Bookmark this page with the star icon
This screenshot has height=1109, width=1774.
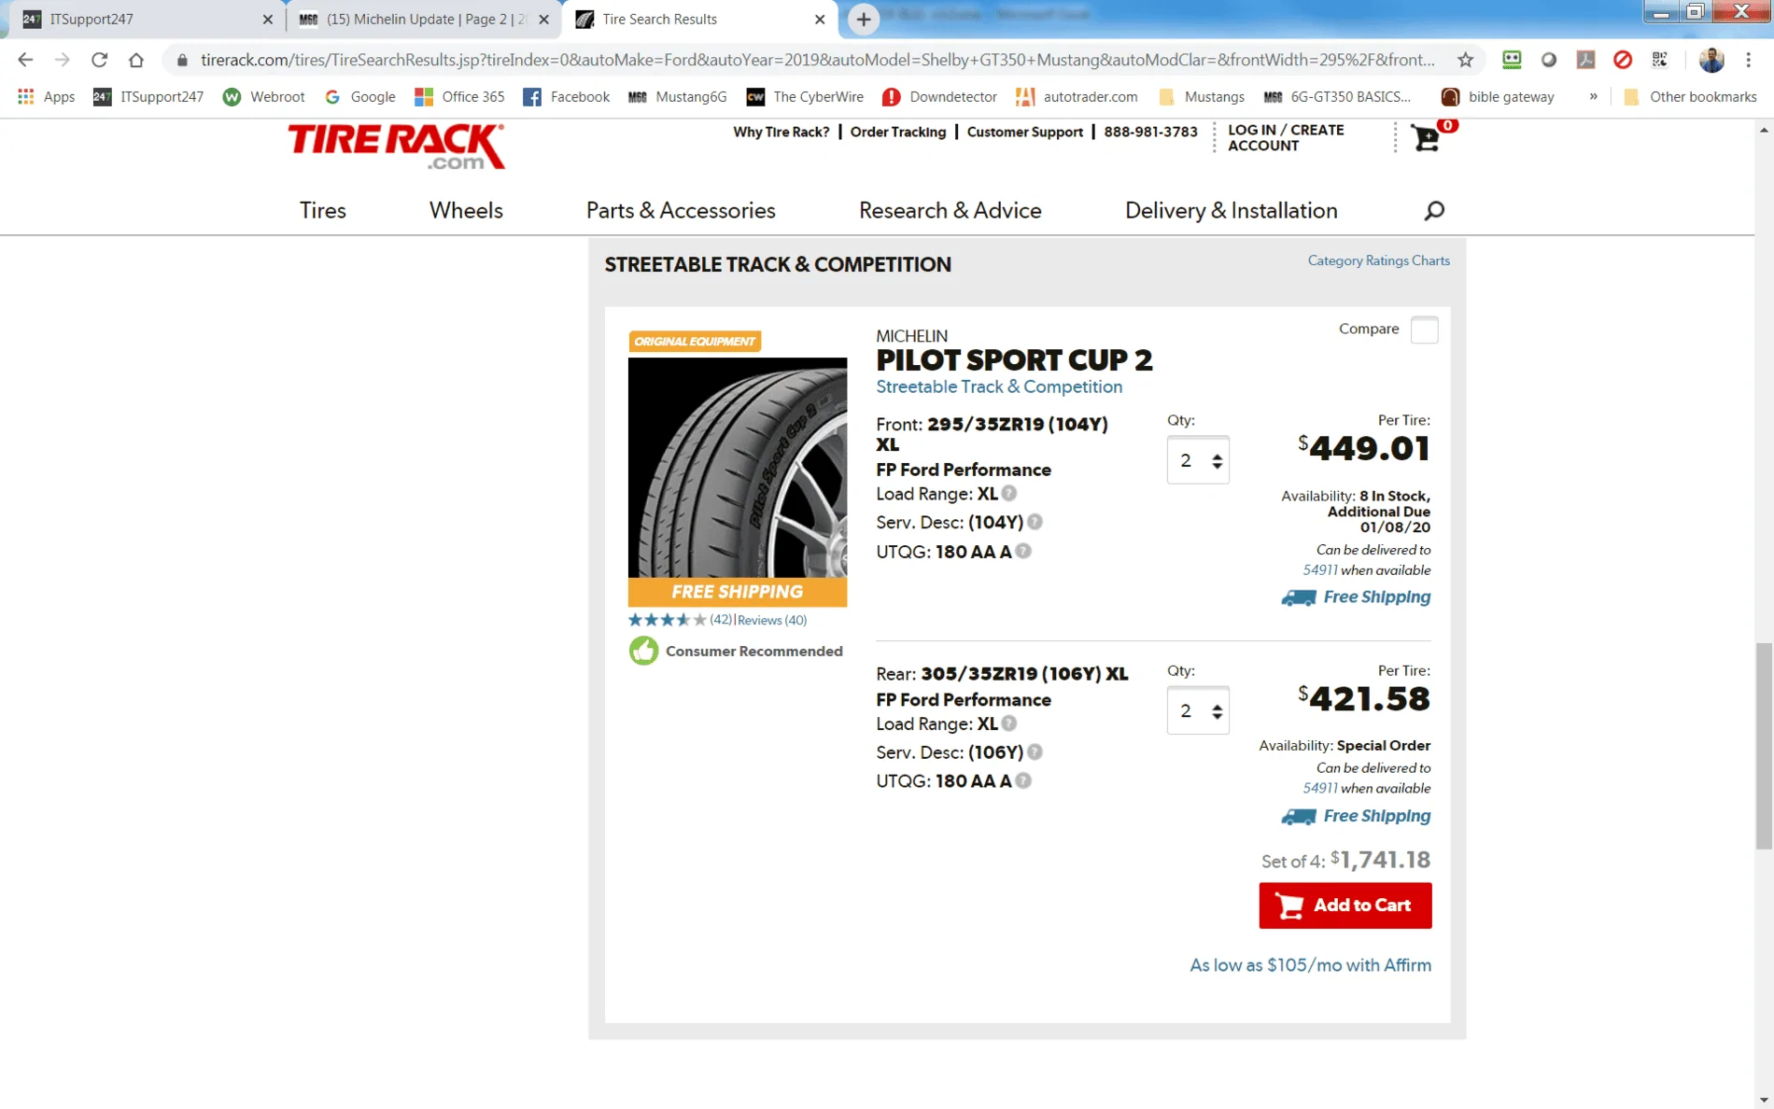1465,60
